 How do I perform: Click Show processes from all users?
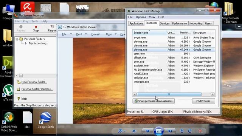pyautogui.click(x=154, y=101)
